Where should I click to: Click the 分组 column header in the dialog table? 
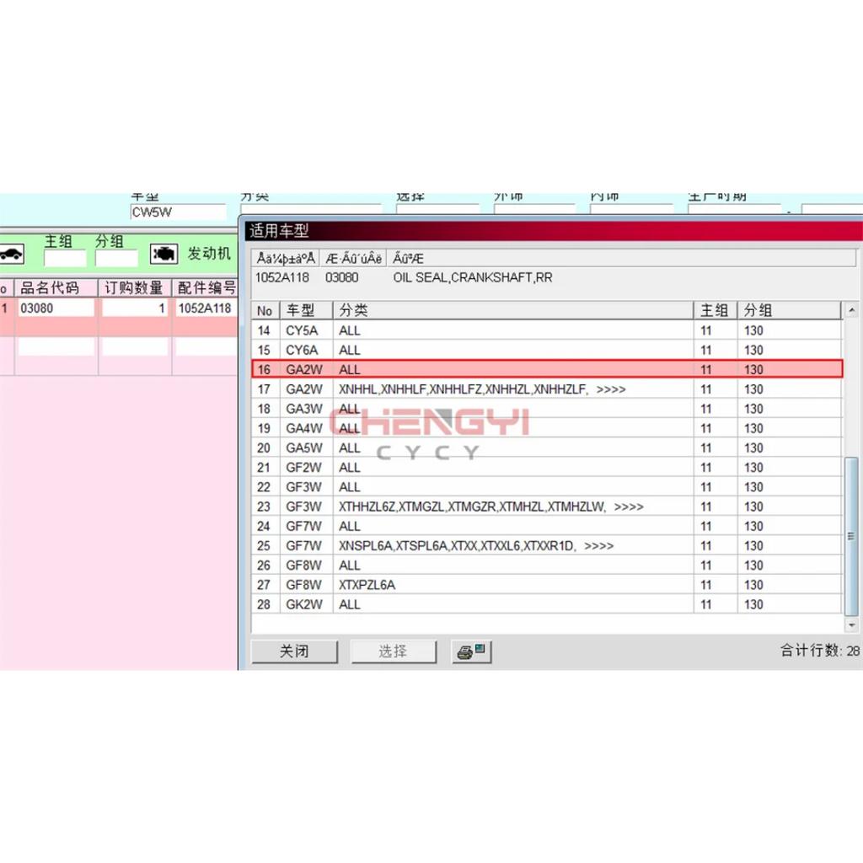pos(790,310)
